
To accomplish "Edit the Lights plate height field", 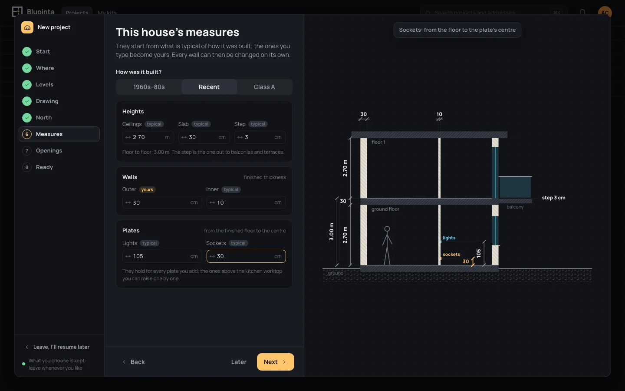I will click(162, 256).
